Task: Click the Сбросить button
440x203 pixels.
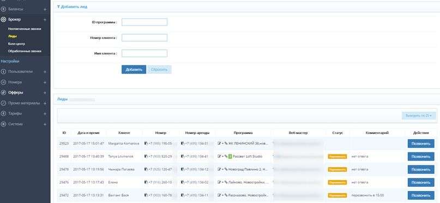Action: tap(159, 70)
